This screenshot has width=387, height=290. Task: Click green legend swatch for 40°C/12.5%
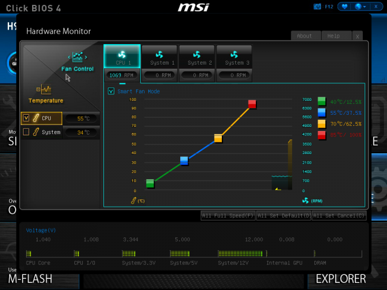click(322, 101)
